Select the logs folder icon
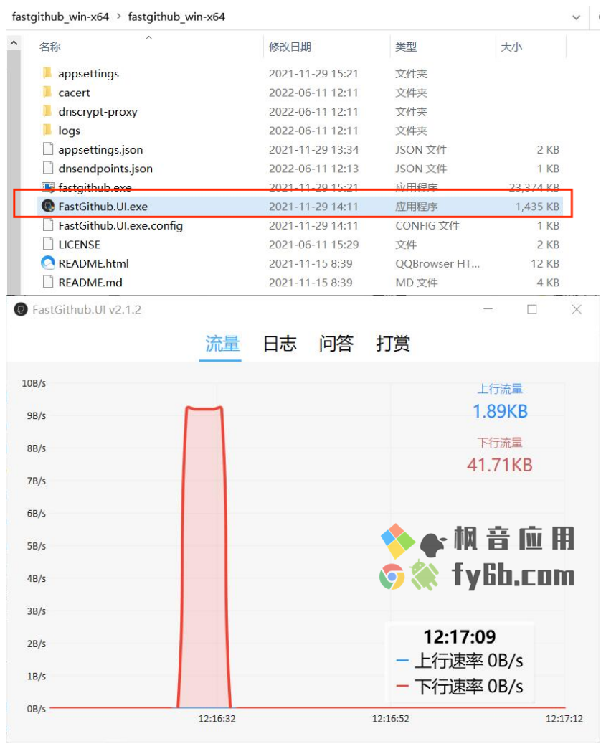Screen dimensions: 606x749 (x=47, y=130)
